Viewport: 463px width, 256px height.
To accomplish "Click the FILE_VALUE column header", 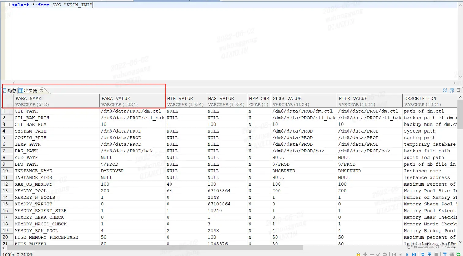I will click(370, 101).
